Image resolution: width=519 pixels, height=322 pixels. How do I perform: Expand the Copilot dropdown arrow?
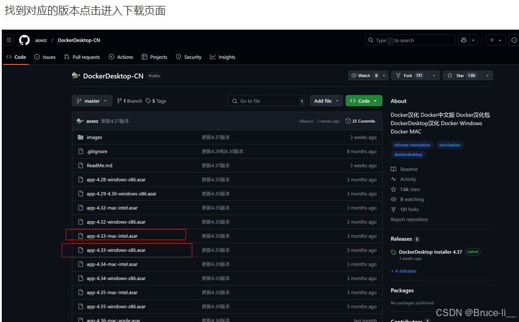(474, 40)
